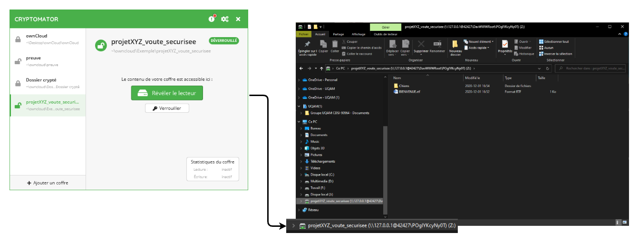The image size is (639, 243).
Task: Switch to details view icon in status bar
Action: (x=618, y=222)
